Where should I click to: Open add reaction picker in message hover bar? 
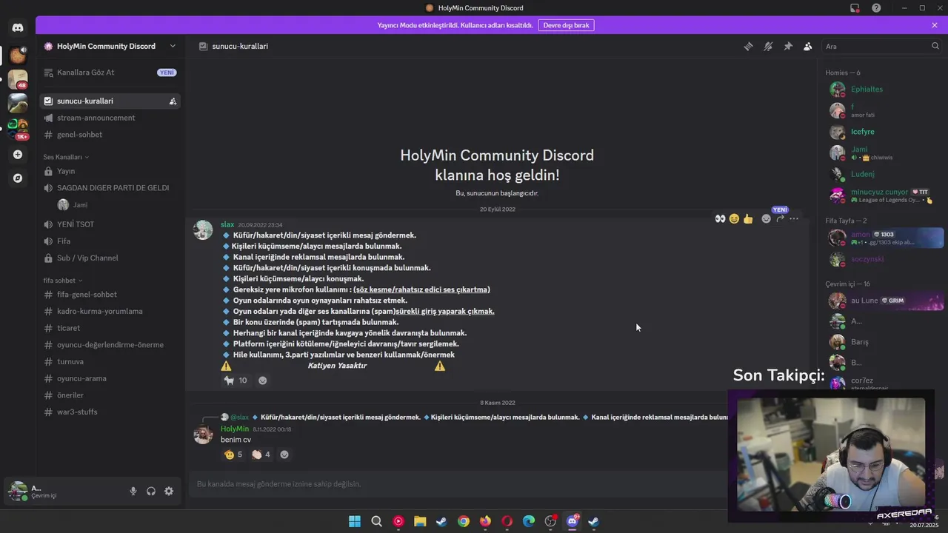click(766, 218)
